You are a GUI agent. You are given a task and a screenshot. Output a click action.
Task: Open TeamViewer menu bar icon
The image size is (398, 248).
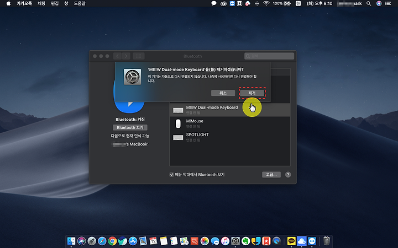coord(232,3)
